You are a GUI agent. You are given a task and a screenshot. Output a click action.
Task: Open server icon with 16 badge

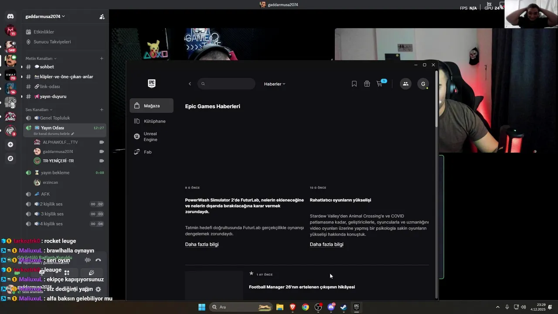(10, 89)
